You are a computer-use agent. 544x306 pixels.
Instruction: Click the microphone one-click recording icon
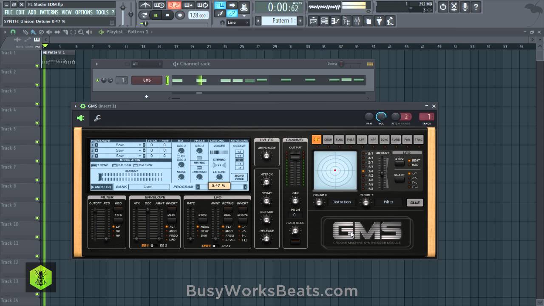(465, 6)
